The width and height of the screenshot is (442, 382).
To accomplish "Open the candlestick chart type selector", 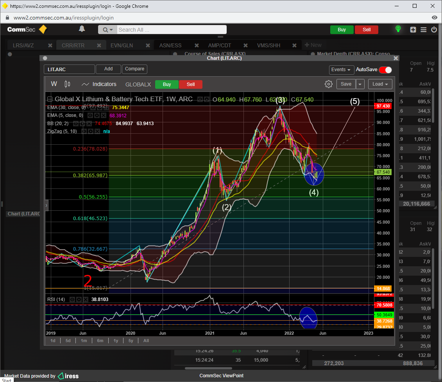I will coord(67,84).
